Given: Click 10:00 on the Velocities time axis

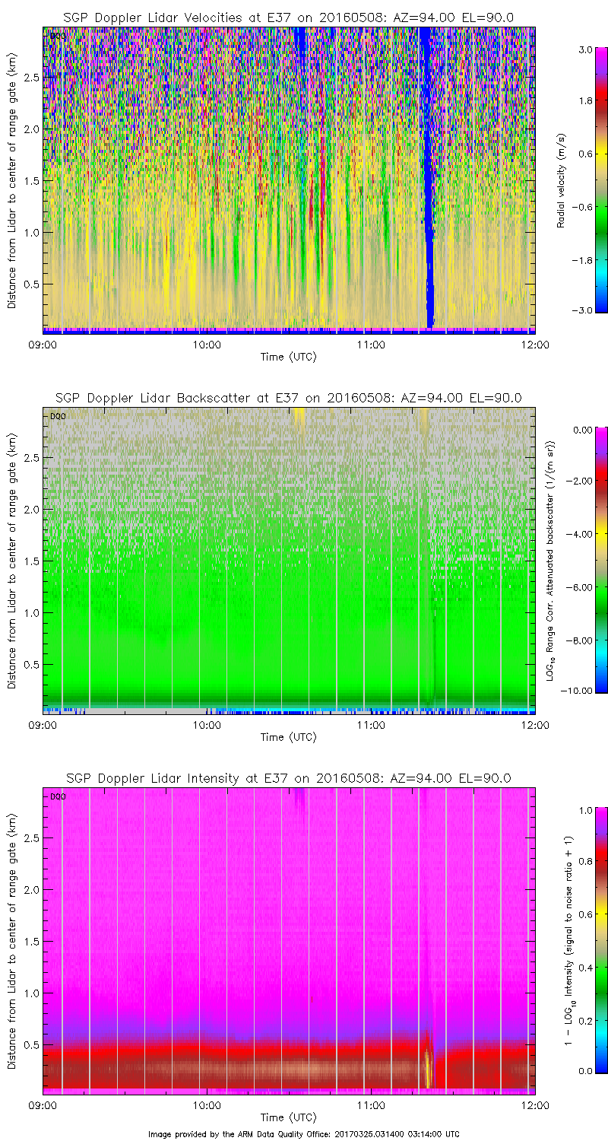Looking at the screenshot, I should click(207, 345).
